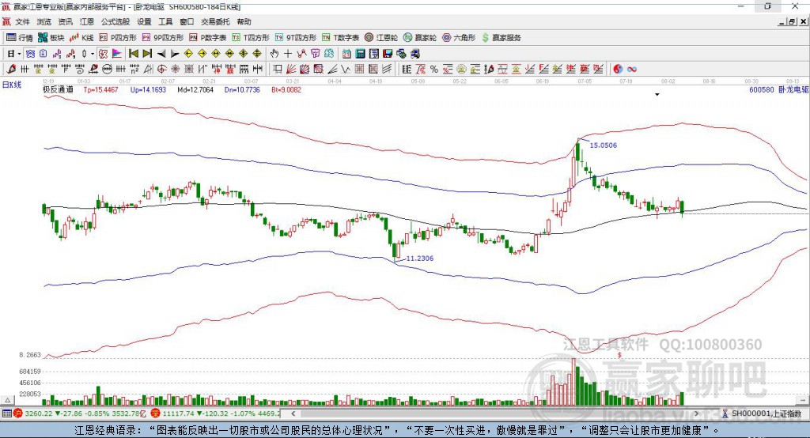This screenshot has width=810, height=438.
Task: Click the 极反通道 indicator label
Action: 58,89
